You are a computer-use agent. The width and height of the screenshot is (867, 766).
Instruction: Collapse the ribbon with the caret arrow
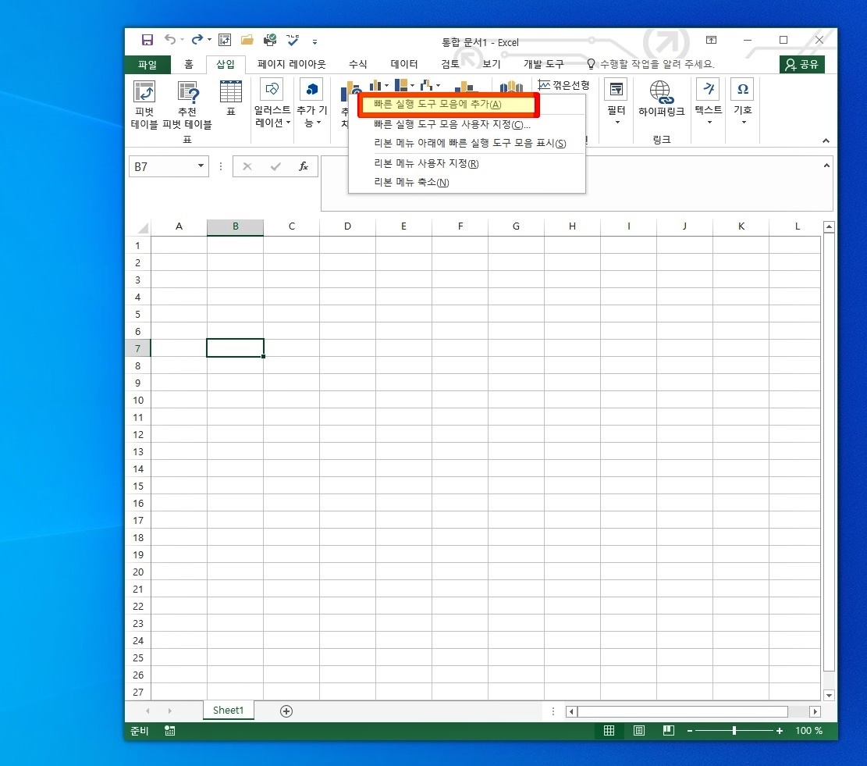tap(826, 141)
